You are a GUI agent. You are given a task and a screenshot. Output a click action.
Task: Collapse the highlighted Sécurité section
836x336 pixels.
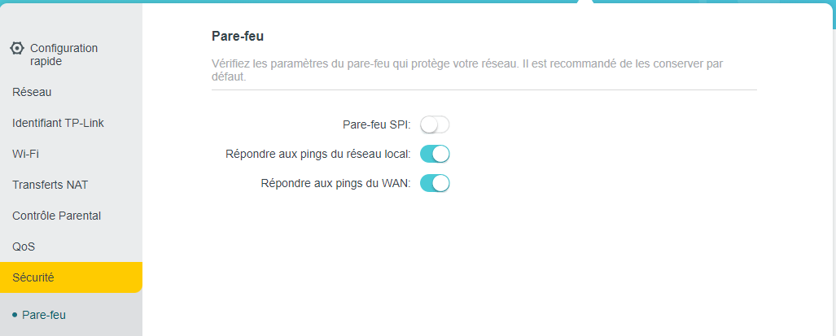(71, 277)
